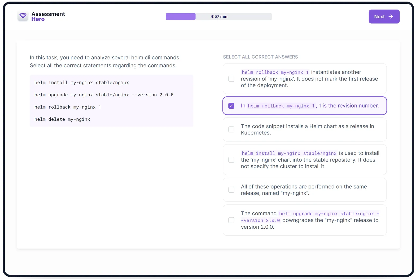Uncheck the '1 is the revision number' checkbox
The image size is (416, 279).
(x=231, y=106)
